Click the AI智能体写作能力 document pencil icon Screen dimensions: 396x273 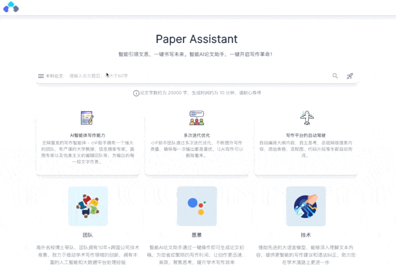coord(87,118)
